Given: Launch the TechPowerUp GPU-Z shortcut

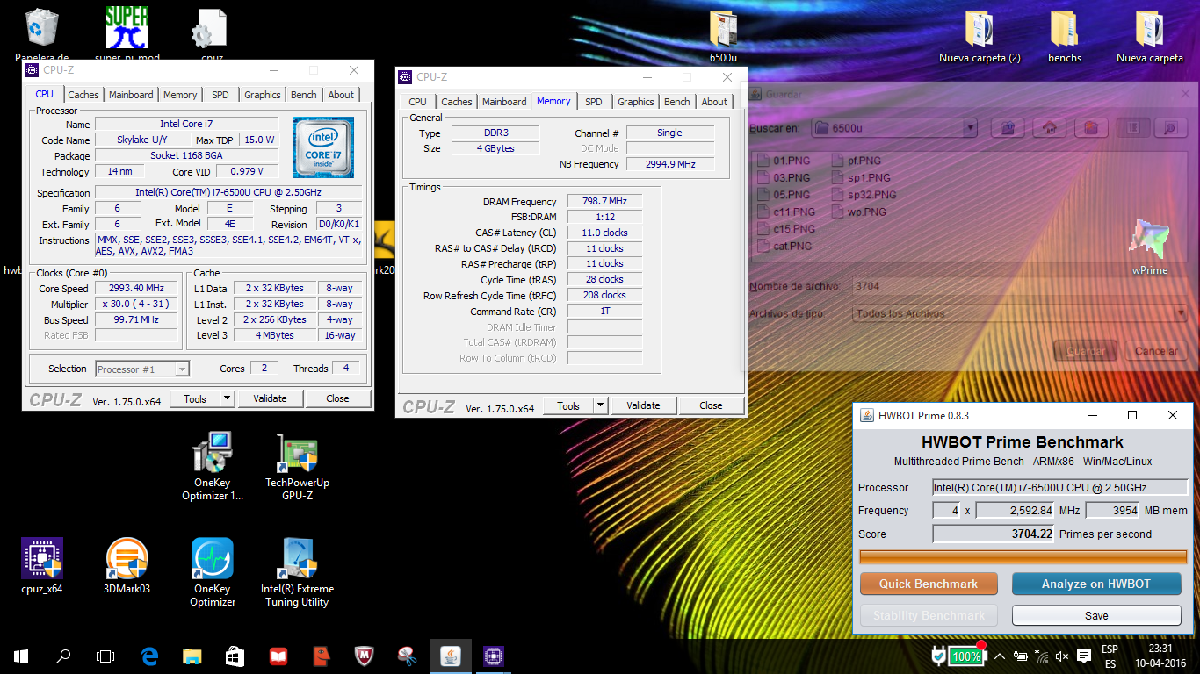Looking at the screenshot, I should click(297, 454).
